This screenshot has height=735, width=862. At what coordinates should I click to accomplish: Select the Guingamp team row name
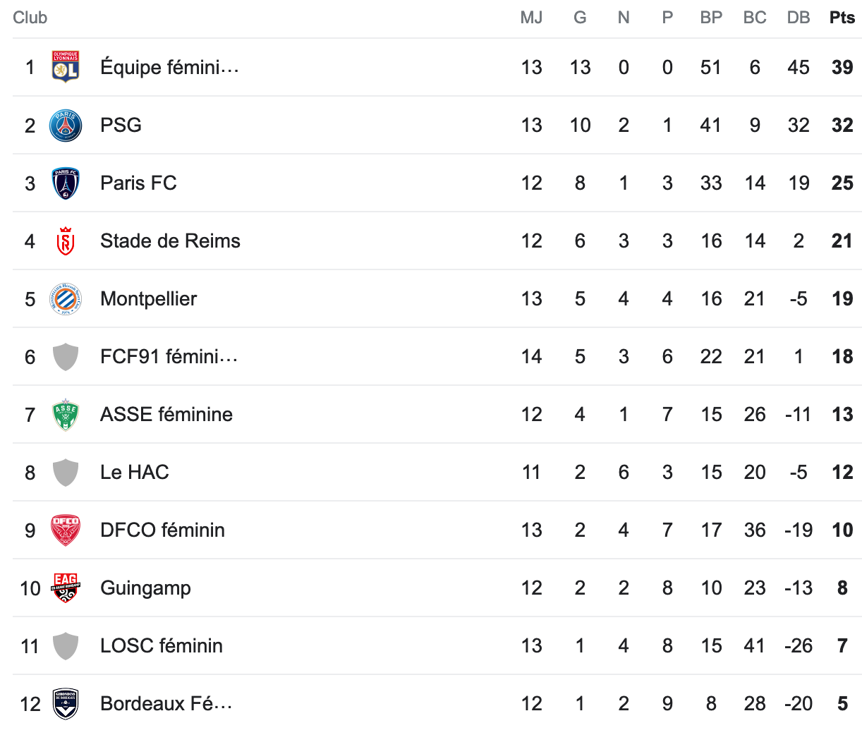145,588
